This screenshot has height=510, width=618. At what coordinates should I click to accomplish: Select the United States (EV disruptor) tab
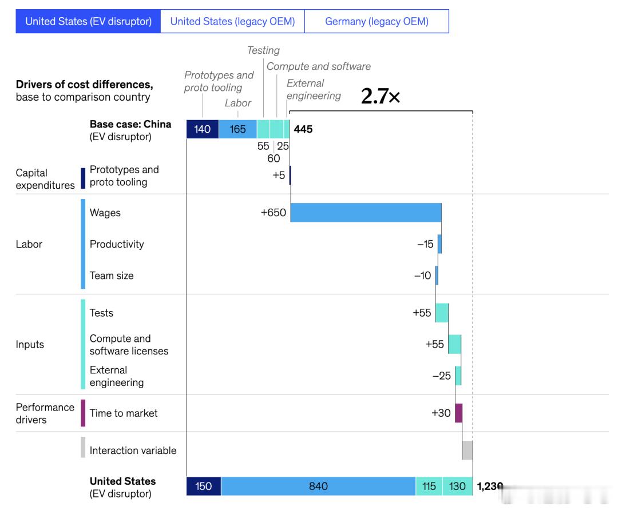click(88, 21)
